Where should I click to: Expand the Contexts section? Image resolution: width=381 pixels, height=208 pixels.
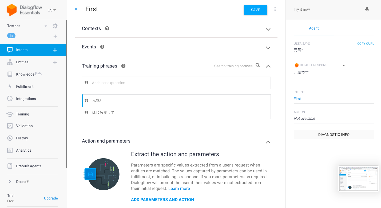(x=268, y=30)
